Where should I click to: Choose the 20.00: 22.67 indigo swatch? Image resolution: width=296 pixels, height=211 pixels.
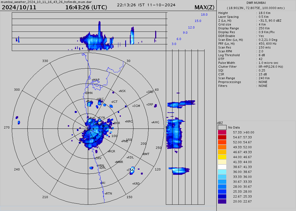(x=222, y=201)
